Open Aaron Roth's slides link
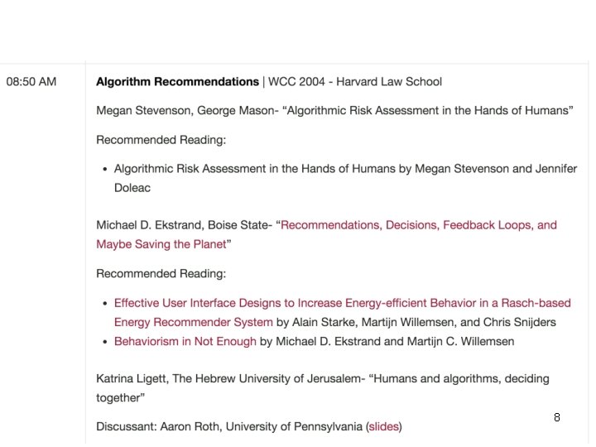596x447 pixels. pos(383,426)
